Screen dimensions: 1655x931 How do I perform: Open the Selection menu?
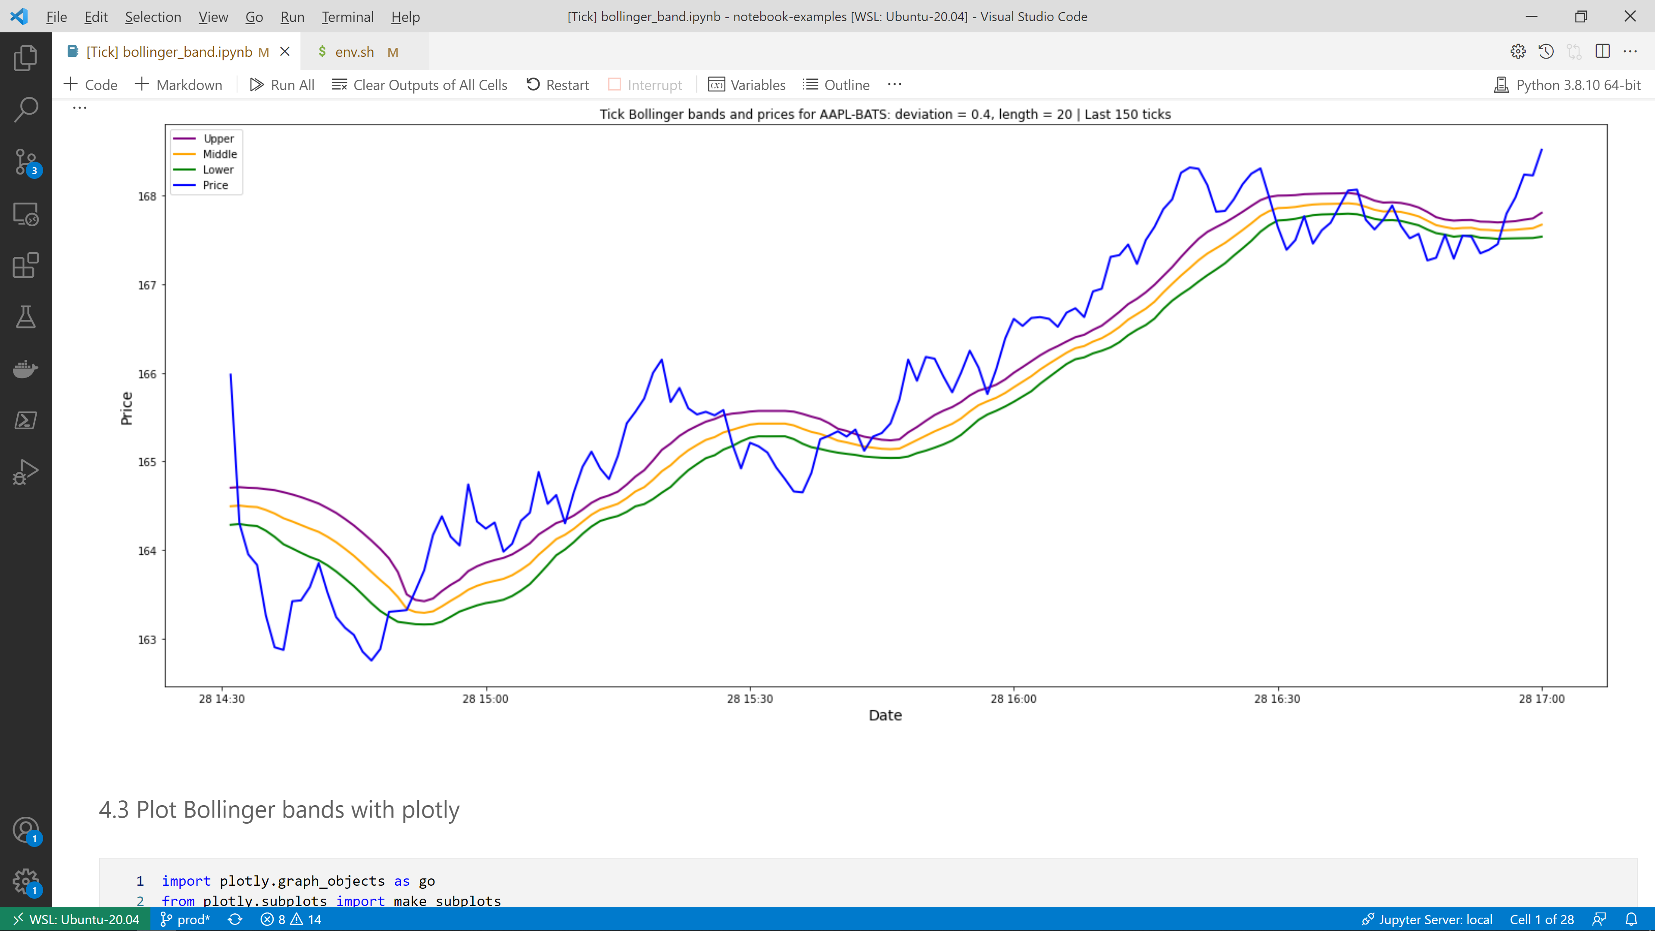[153, 17]
